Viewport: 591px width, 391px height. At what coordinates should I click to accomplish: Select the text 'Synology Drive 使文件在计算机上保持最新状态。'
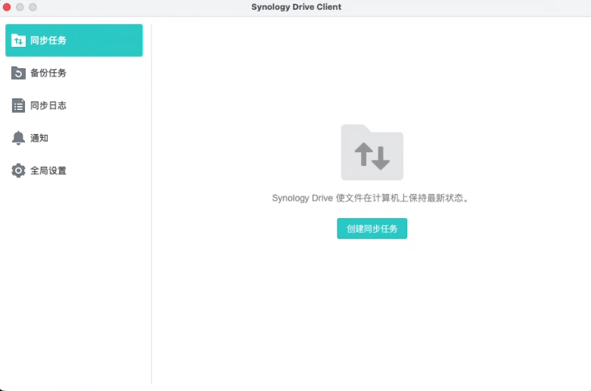(x=371, y=198)
